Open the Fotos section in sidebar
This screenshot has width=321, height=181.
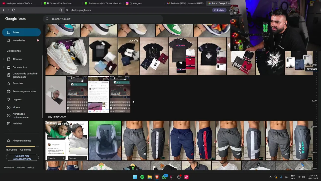[x=21, y=32]
